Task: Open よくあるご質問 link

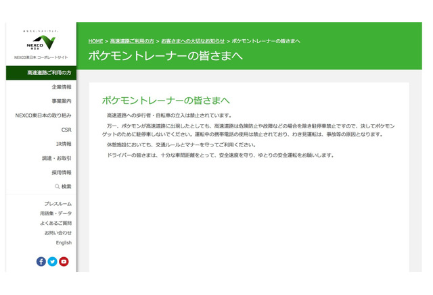Action: [x=55, y=223]
